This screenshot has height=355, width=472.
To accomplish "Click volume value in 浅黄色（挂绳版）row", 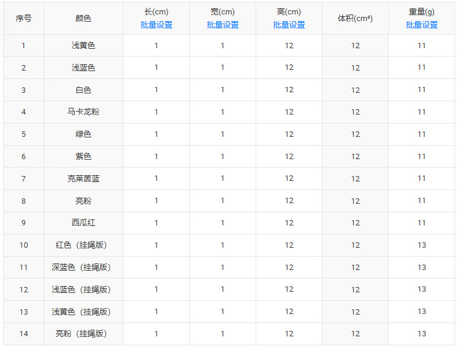I will coord(355,312).
